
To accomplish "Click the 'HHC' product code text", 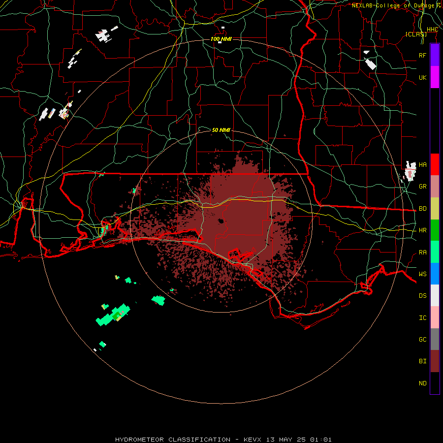I will pyautogui.click(x=432, y=30).
